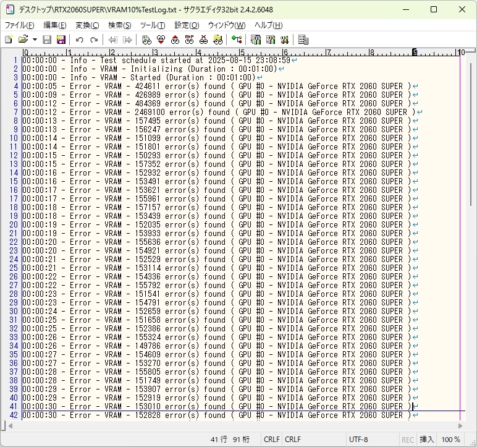Click the Find Previous up-arrow icon

[175, 40]
